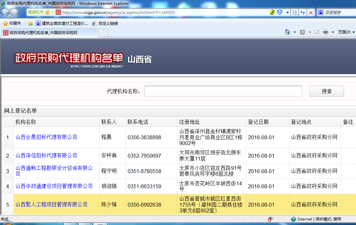Click the Home page house icon
Screen dimensions: 356x225
(288, 32)
